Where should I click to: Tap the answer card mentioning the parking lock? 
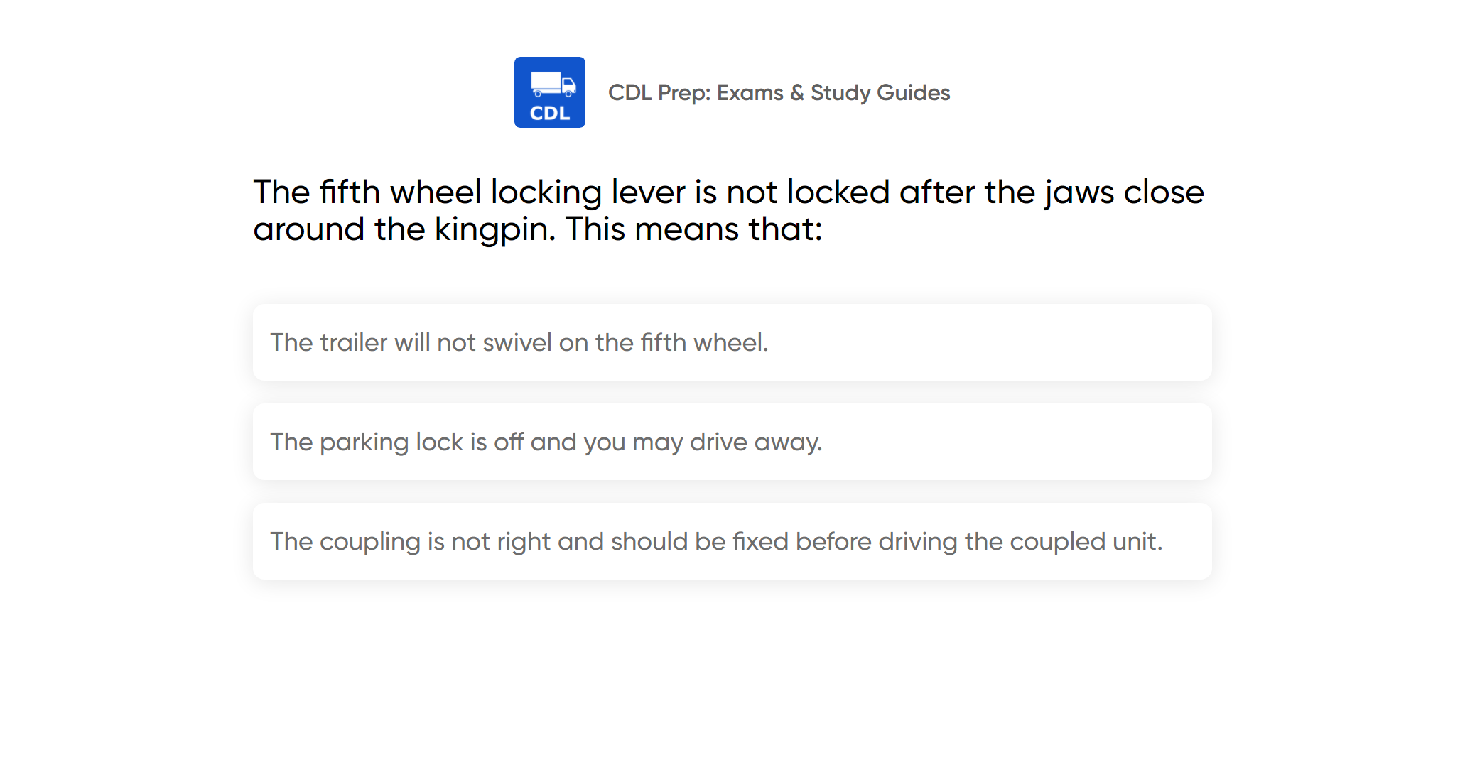(732, 442)
